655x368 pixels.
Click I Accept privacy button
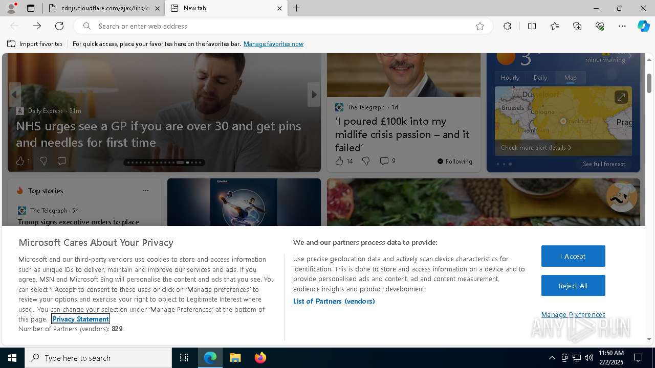coord(573,256)
